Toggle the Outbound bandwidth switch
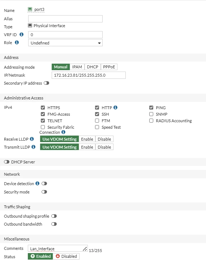This screenshot has height=269, width=206. (x=54, y=224)
